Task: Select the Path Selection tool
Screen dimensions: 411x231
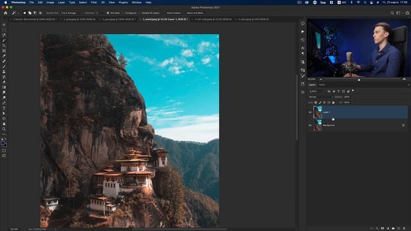Action: (4, 113)
